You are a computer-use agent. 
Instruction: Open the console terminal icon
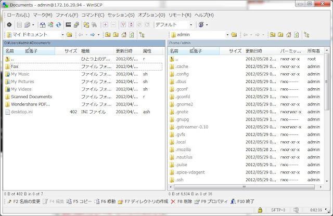tap(68, 25)
